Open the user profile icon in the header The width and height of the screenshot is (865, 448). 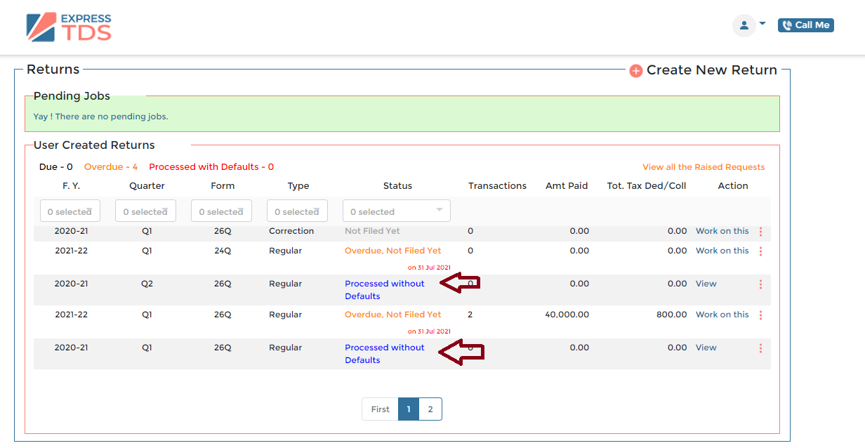pos(744,25)
